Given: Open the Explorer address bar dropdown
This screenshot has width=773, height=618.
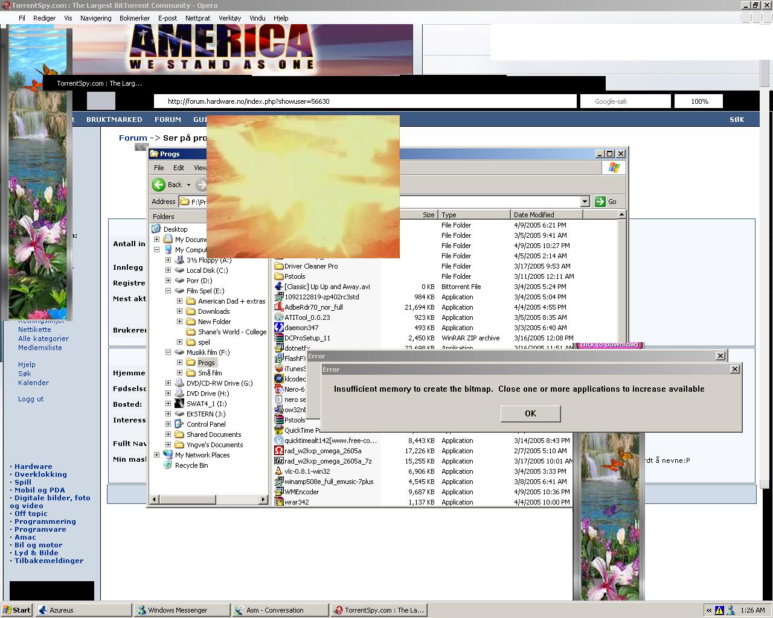Looking at the screenshot, I should (584, 202).
